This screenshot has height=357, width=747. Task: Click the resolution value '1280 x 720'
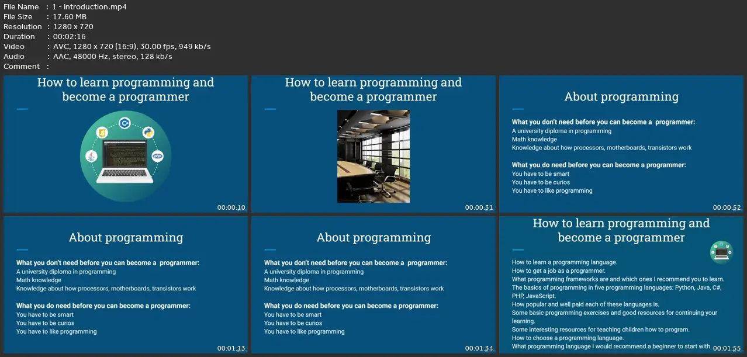(x=73, y=27)
